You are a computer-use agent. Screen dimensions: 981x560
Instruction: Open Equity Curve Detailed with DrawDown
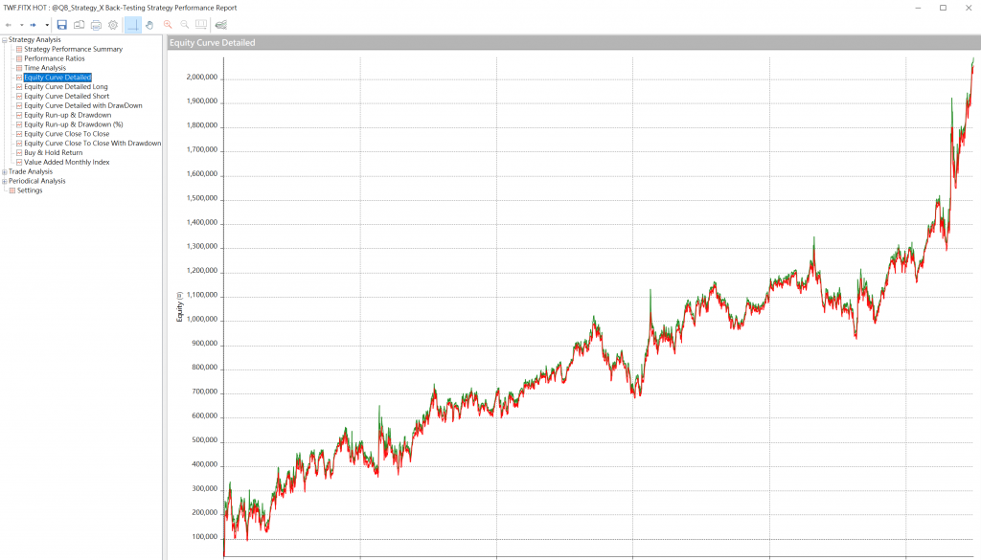82,105
